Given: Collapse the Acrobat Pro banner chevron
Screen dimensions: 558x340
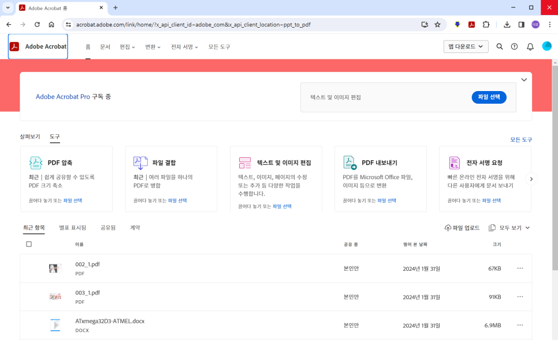Looking at the screenshot, I should coord(524,80).
